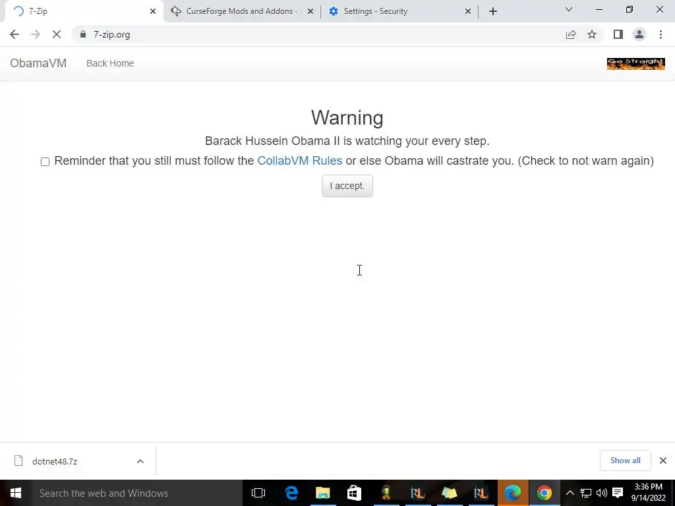Click the address bar URL 7-zip.org
675x506 pixels.
point(112,34)
